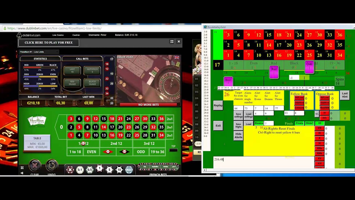Click the Last Hint button
The image size is (355, 200).
(345, 95)
